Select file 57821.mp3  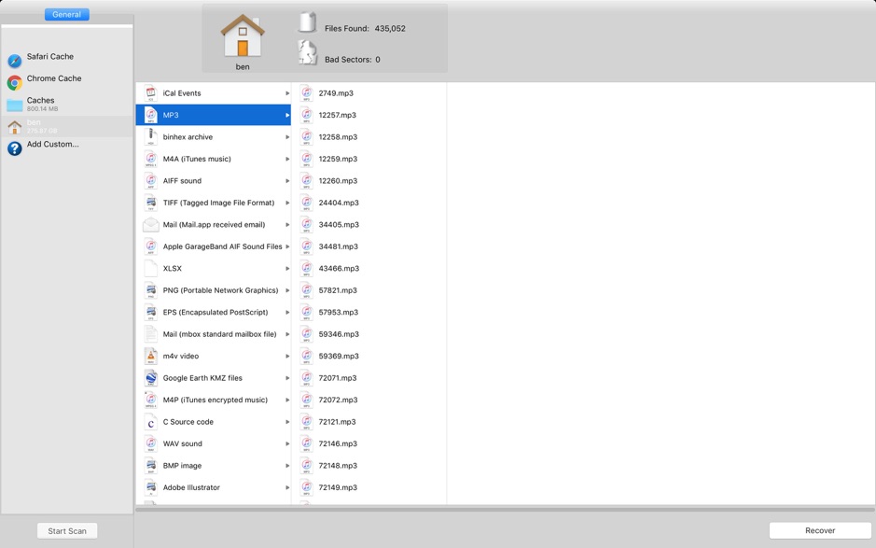(368, 290)
